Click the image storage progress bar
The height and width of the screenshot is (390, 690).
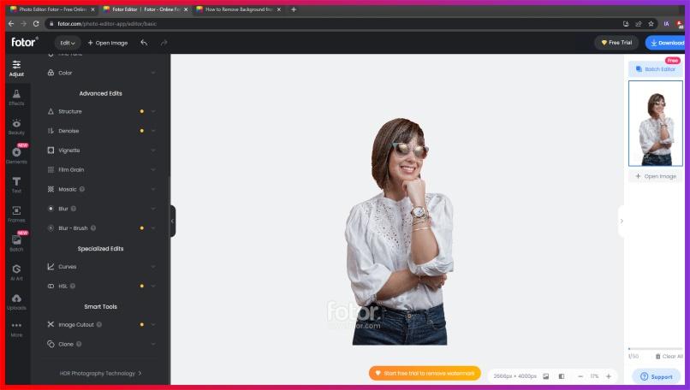click(655, 349)
